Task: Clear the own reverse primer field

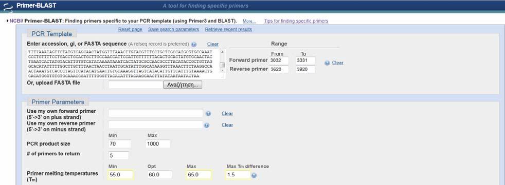Action: point(227,125)
